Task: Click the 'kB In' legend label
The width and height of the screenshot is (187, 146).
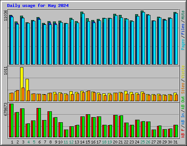Action: pyautogui.click(x=183, y=119)
